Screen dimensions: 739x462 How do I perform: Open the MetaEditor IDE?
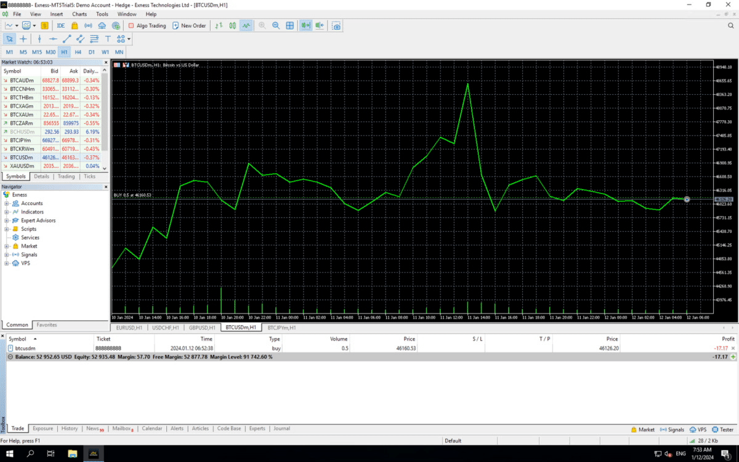point(60,26)
